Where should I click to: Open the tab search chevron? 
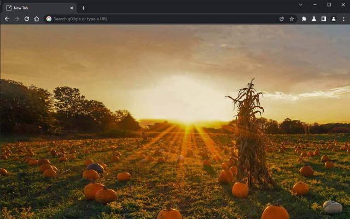coord(301,5)
